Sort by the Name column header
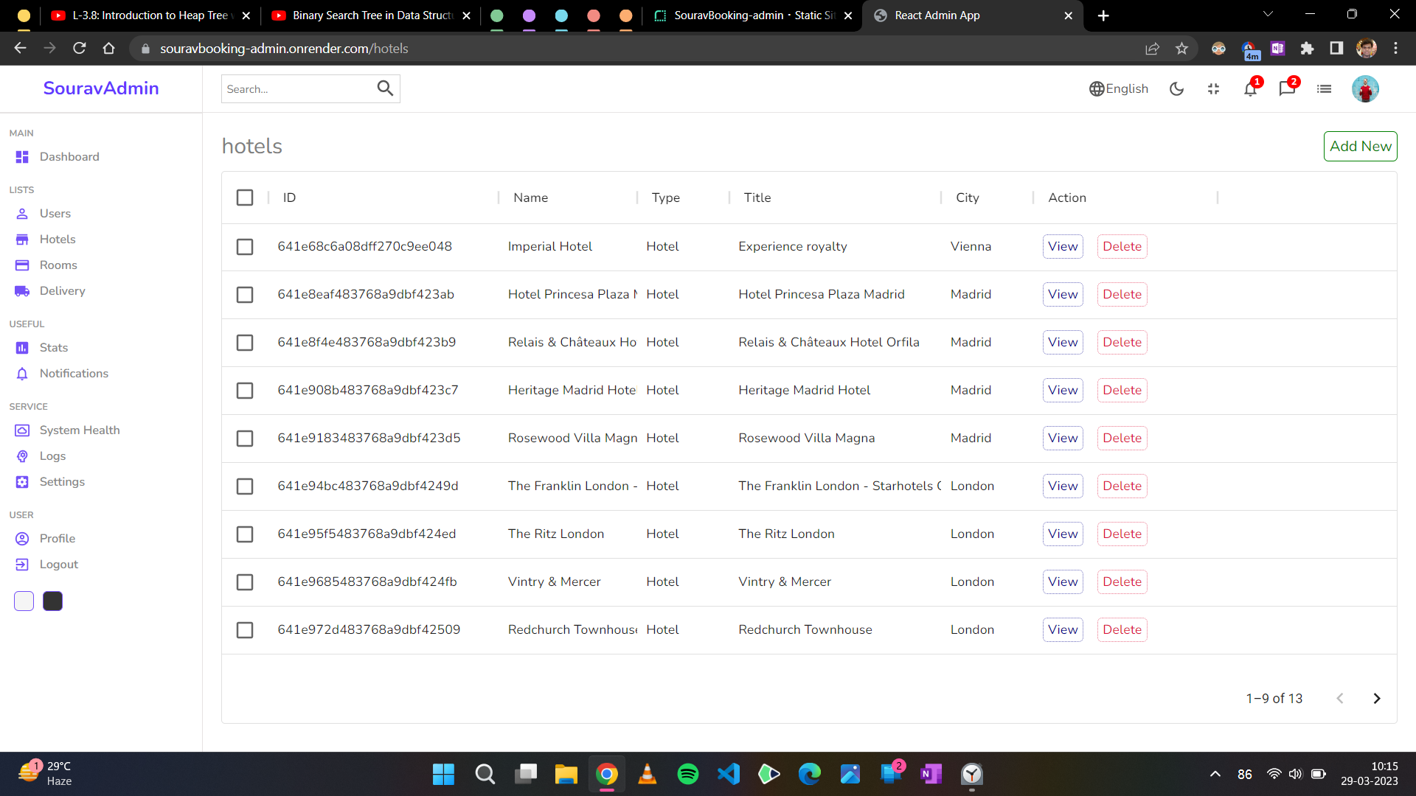This screenshot has height=796, width=1416. [530, 198]
